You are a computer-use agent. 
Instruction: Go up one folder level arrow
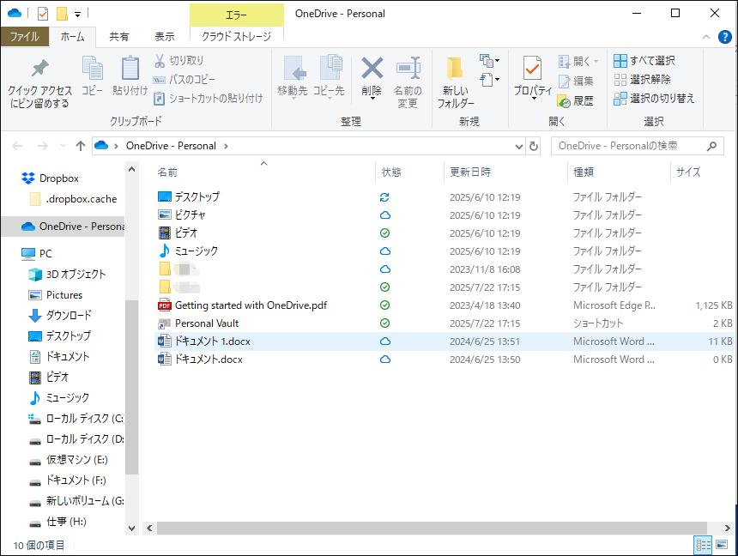tap(81, 146)
